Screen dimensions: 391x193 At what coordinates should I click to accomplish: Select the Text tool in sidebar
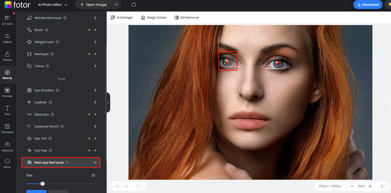(x=7, y=110)
